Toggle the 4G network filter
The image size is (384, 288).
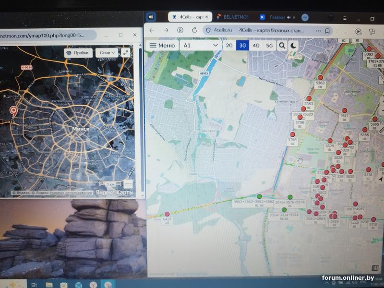coord(256,46)
